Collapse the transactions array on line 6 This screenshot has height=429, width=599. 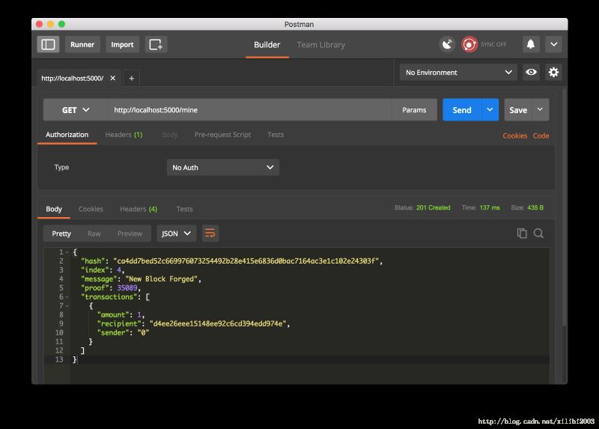coord(67,296)
